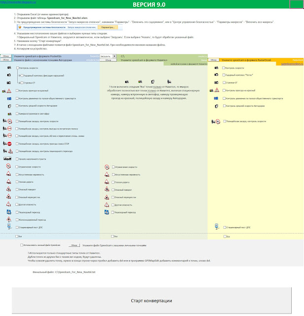Select the outlined cell at the header's right end
Image resolution: width=304 pixels, height=316 pixels.
click(296, 4)
